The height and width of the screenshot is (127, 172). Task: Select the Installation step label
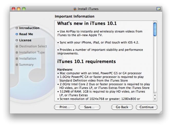coord(28,59)
